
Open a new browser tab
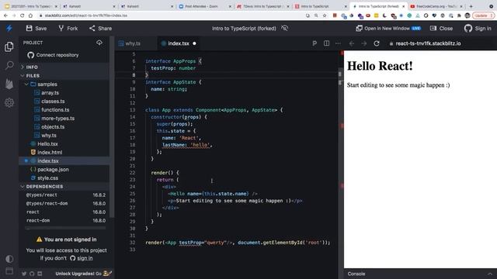click(471, 6)
